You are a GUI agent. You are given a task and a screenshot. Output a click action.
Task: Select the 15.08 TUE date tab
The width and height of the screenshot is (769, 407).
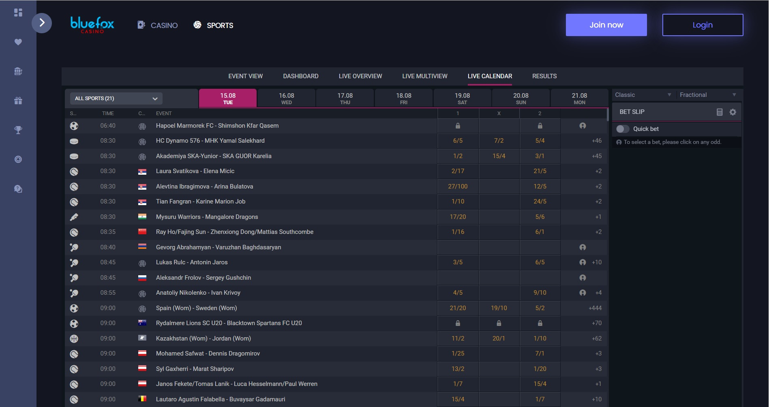227,98
